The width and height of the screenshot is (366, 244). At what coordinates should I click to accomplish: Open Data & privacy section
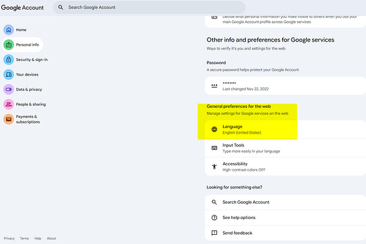click(x=23, y=90)
